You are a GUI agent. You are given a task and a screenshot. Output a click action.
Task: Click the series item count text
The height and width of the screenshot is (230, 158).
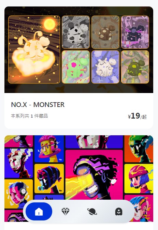(x=29, y=116)
